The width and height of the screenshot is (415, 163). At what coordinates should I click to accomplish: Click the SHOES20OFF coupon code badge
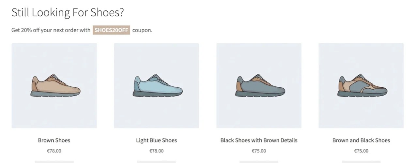pos(111,30)
